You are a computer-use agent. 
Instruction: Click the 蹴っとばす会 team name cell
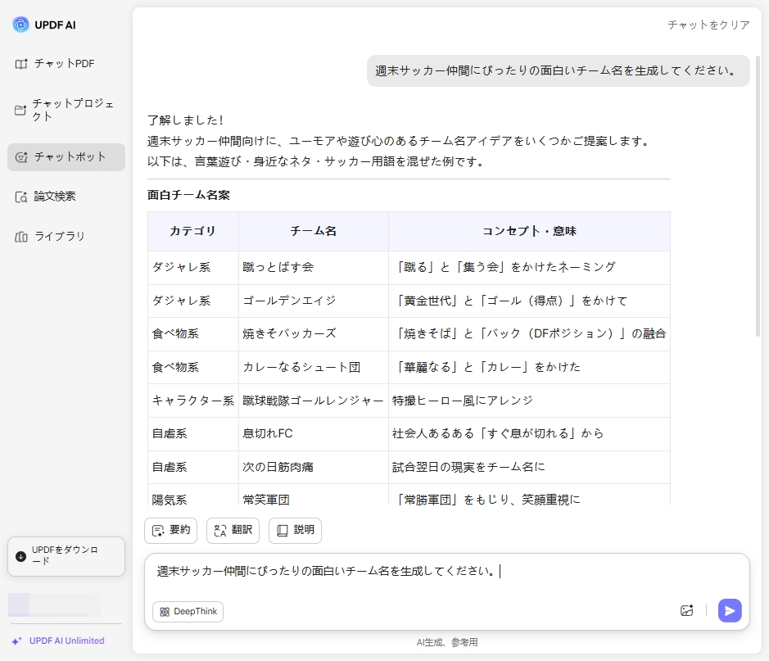[314, 268]
